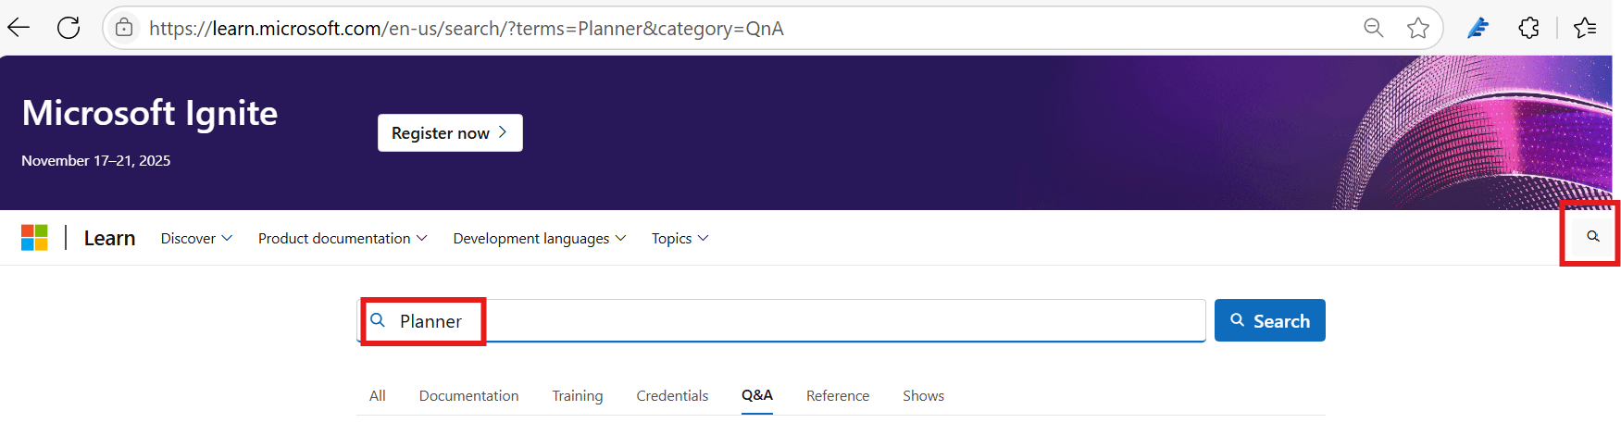This screenshot has height=423, width=1621.
Task: Open Development languages dropdown
Action: [539, 238]
